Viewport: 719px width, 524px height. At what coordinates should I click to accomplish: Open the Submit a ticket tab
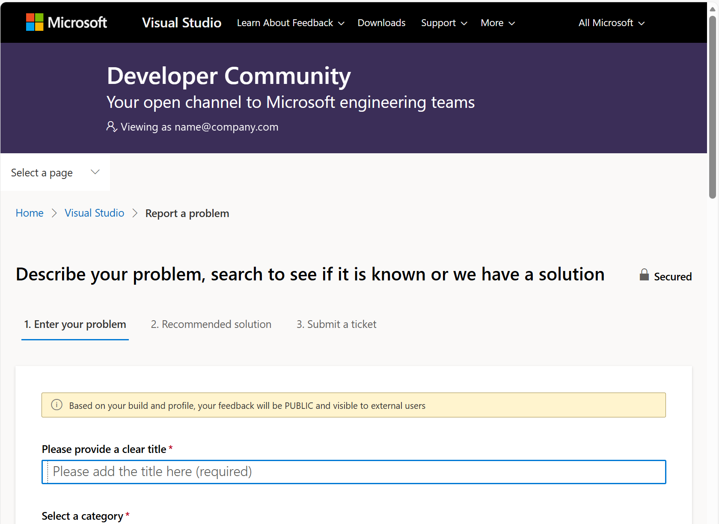[336, 324]
